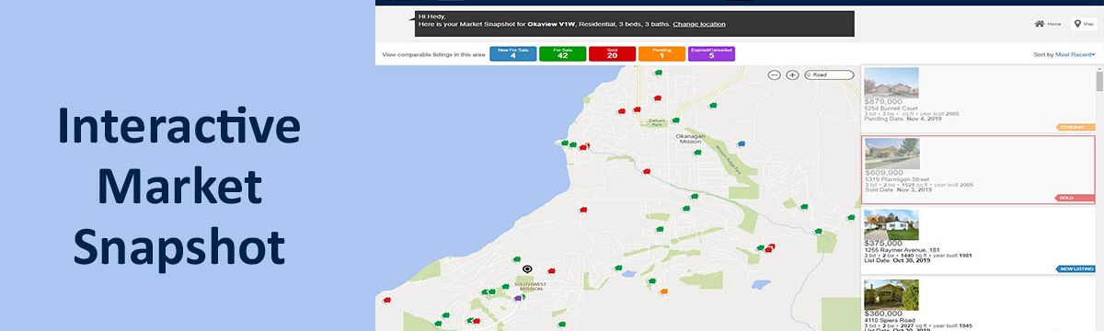Filter by For Sale 42 listings
The image size is (1104, 331).
563,53
